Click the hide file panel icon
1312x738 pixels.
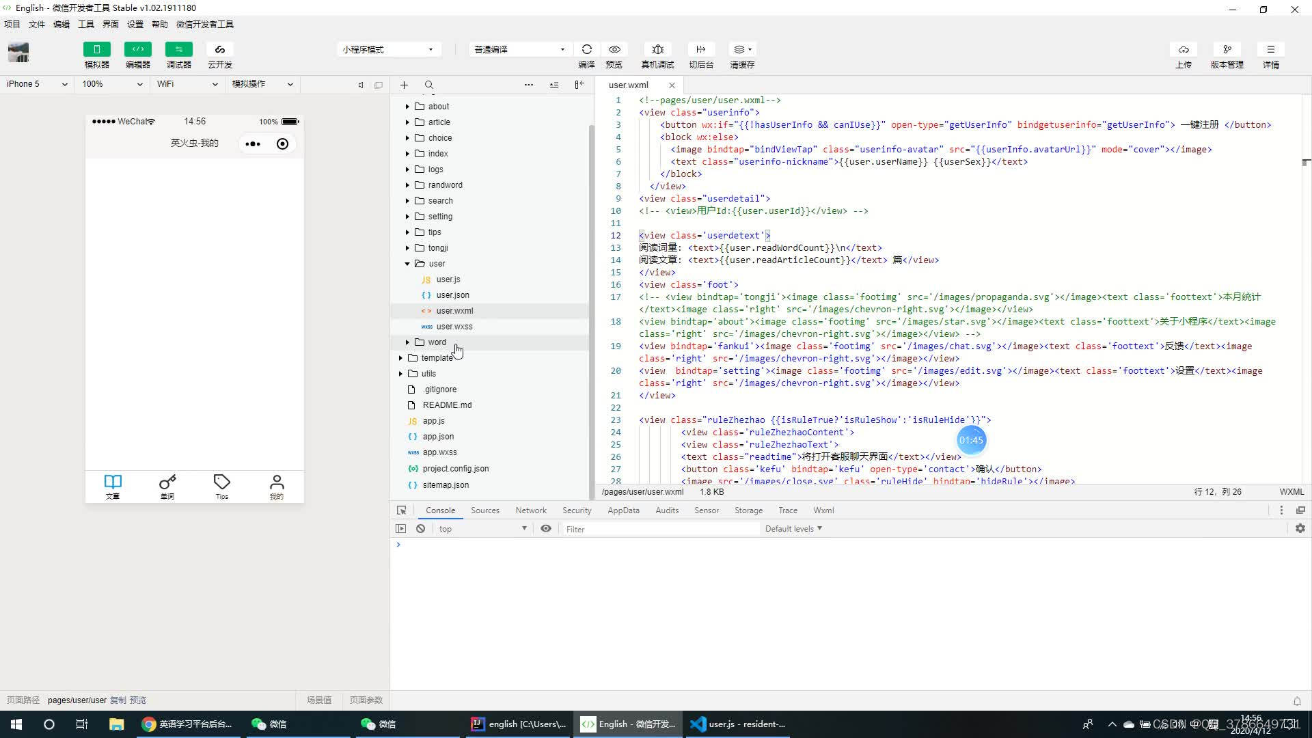[x=579, y=85]
